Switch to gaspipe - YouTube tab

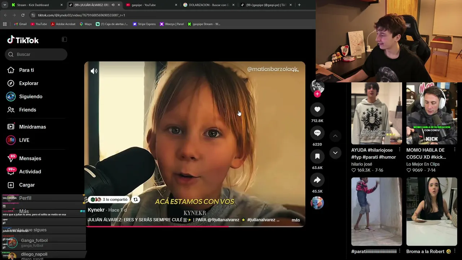click(152, 5)
